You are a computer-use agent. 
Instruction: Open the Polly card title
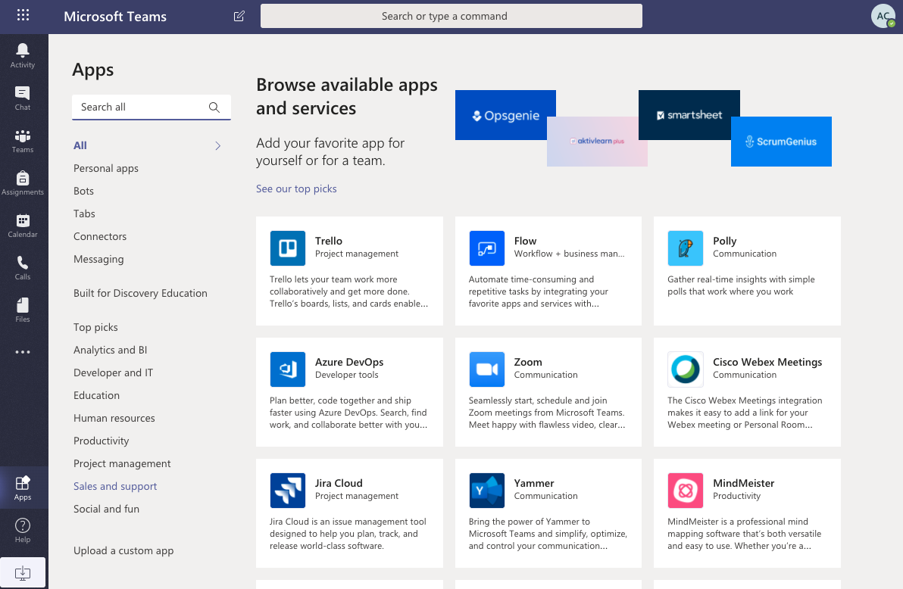coord(724,241)
